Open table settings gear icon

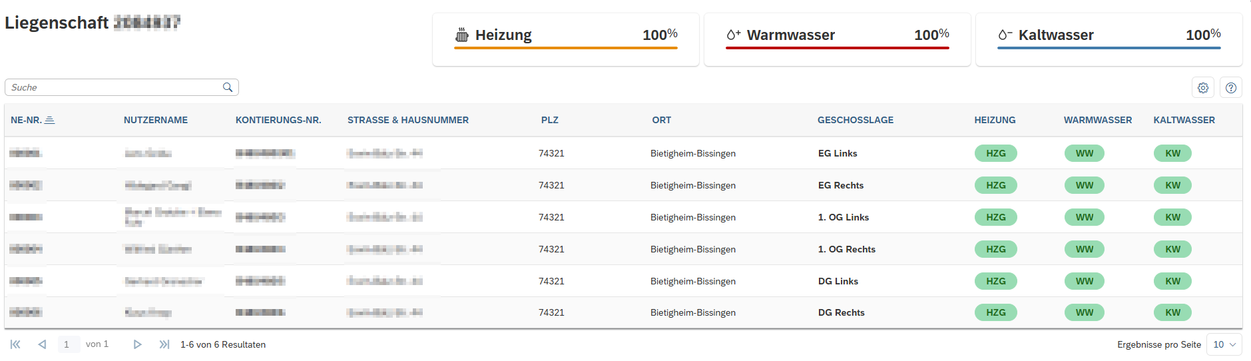tap(1202, 88)
